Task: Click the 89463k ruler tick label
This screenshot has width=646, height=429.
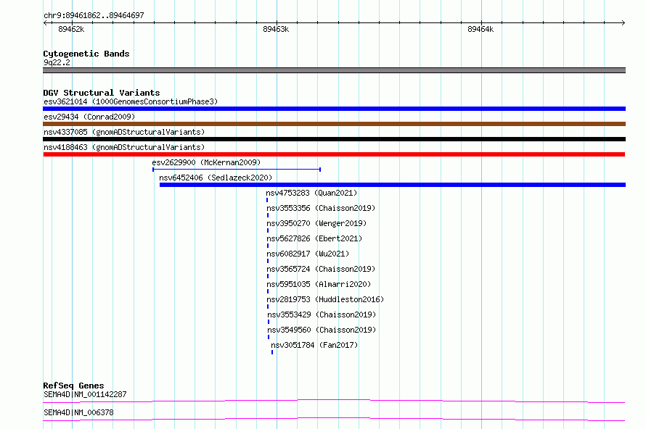Action: pos(276,29)
